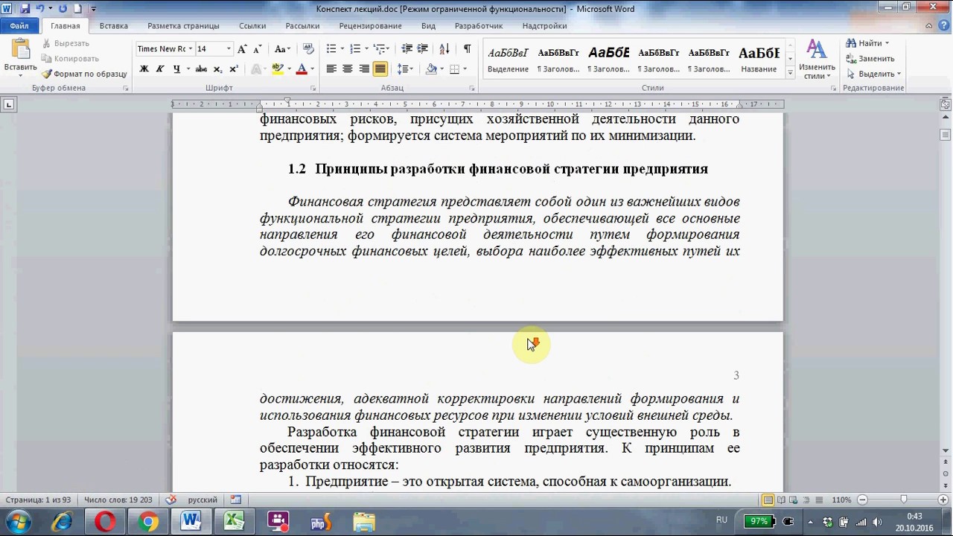This screenshot has width=953, height=536.
Task: Toggle superscript formatting
Action: pyautogui.click(x=233, y=69)
